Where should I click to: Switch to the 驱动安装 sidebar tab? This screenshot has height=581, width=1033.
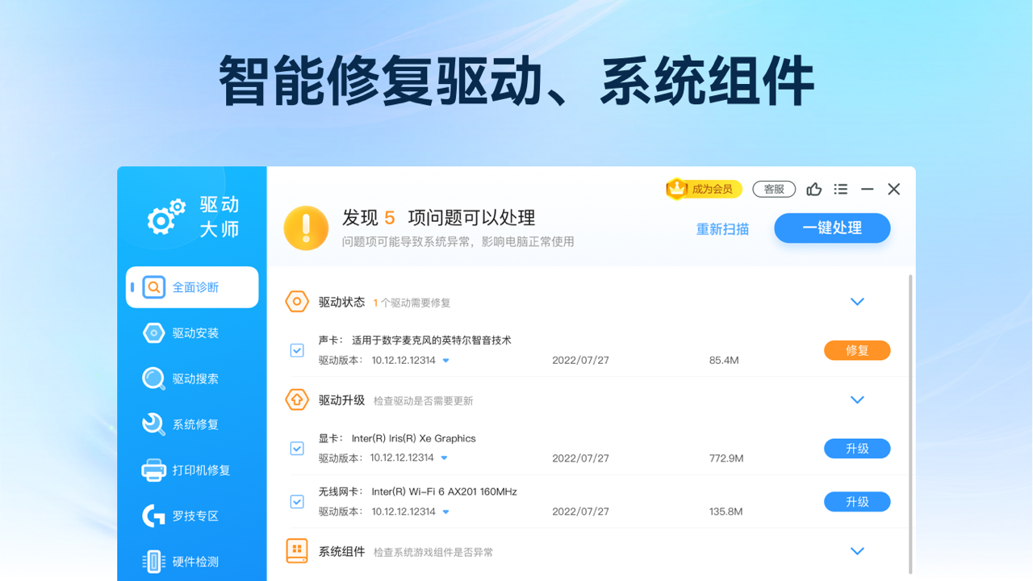194,332
